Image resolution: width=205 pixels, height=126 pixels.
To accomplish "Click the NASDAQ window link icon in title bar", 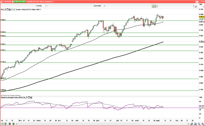I will click(2, 2).
